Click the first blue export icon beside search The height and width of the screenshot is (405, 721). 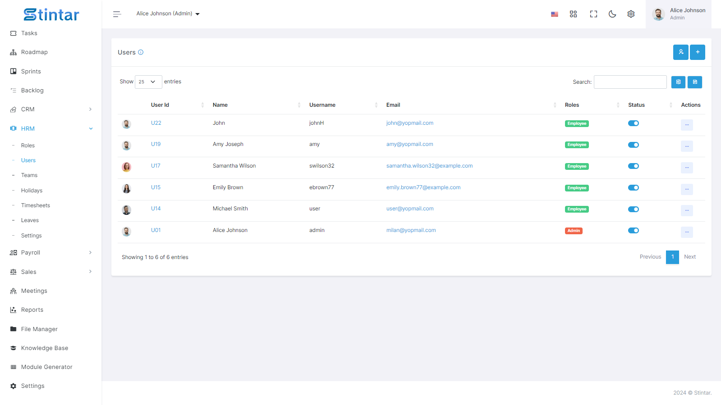[x=678, y=82]
